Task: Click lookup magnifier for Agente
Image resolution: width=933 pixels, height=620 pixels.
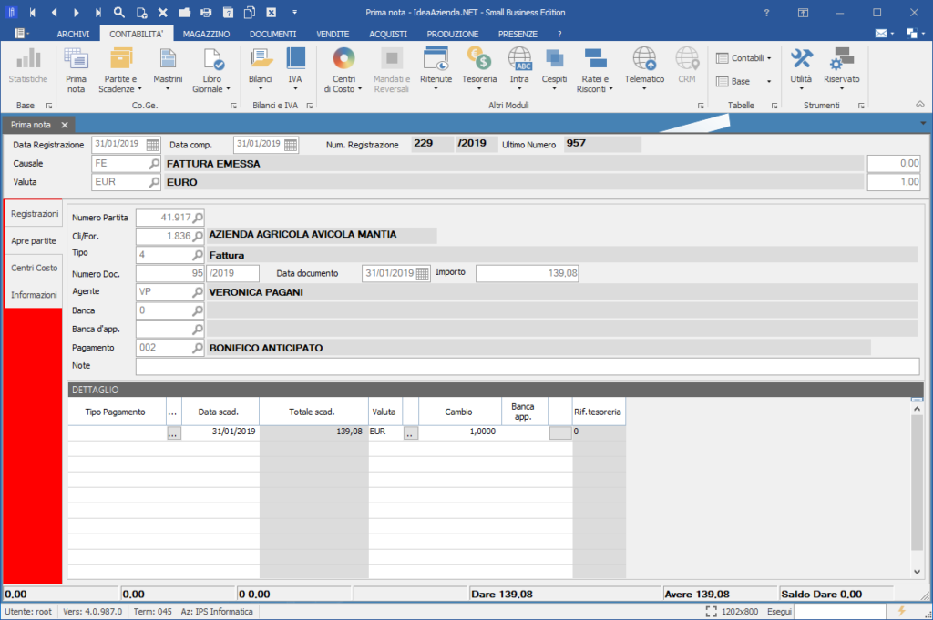Action: click(x=198, y=292)
